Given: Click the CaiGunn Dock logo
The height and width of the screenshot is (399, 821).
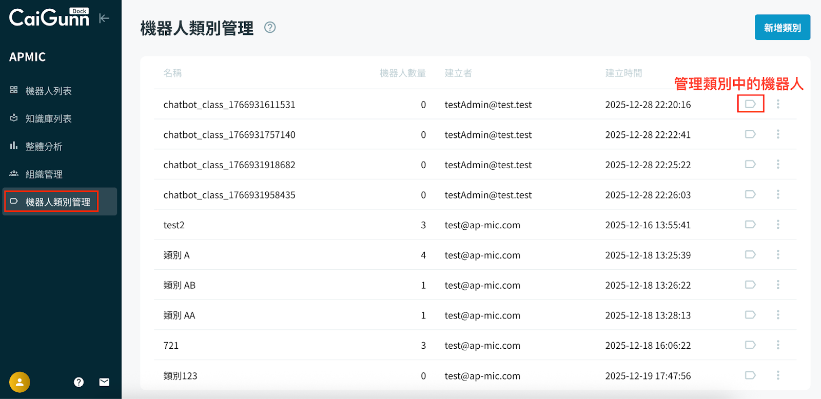Looking at the screenshot, I should coord(49,18).
